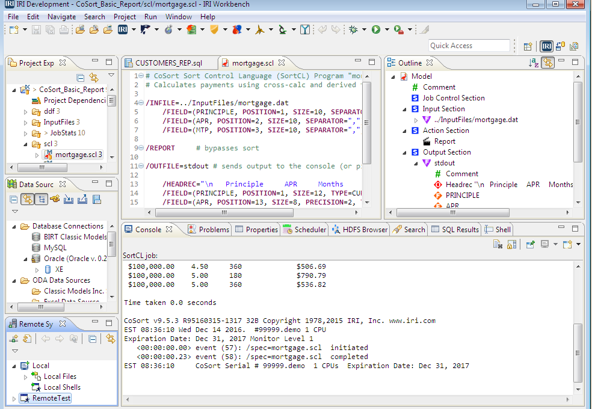
Task: Expand the JobStats folder
Action: click(x=25, y=134)
